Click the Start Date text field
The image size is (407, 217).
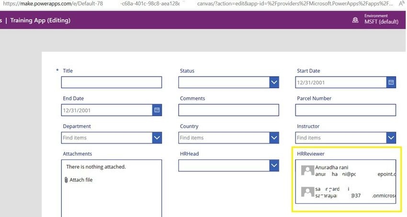pos(341,82)
